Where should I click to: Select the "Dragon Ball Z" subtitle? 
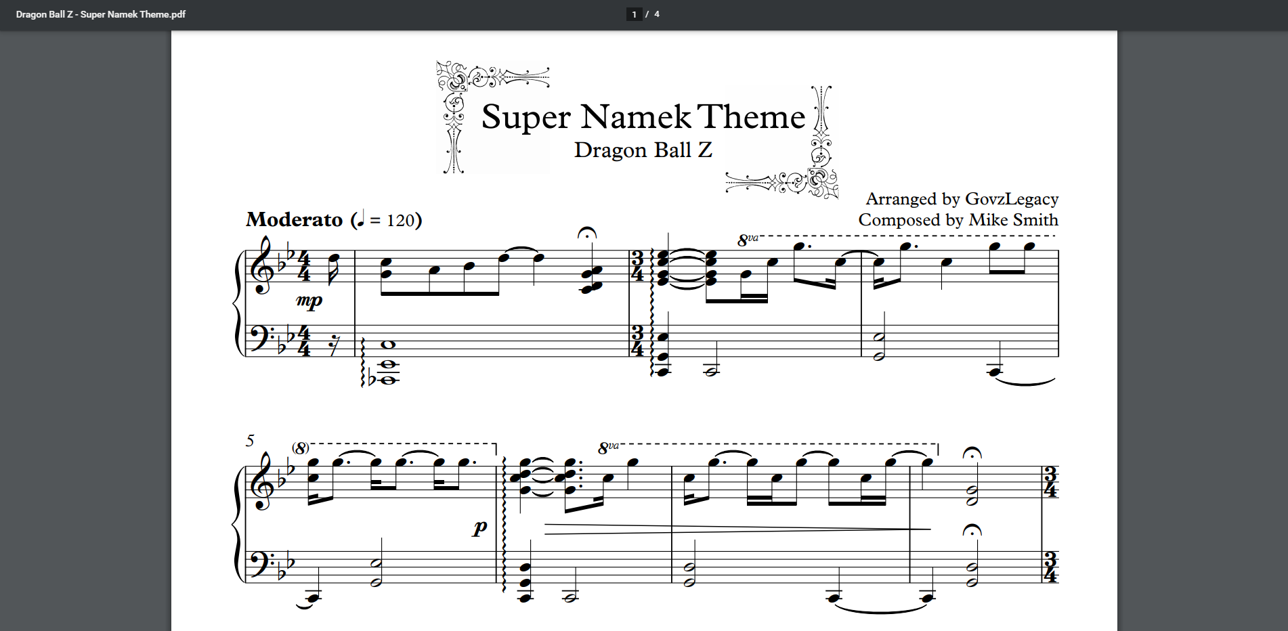coord(643,150)
